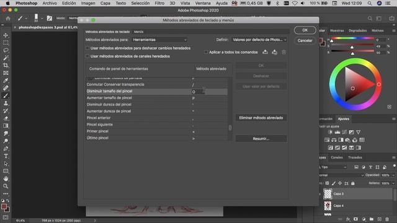Viewport: 397px width, 223px height.
Task: Click the foreground color swatch in toolbar
Action: pos(4,207)
